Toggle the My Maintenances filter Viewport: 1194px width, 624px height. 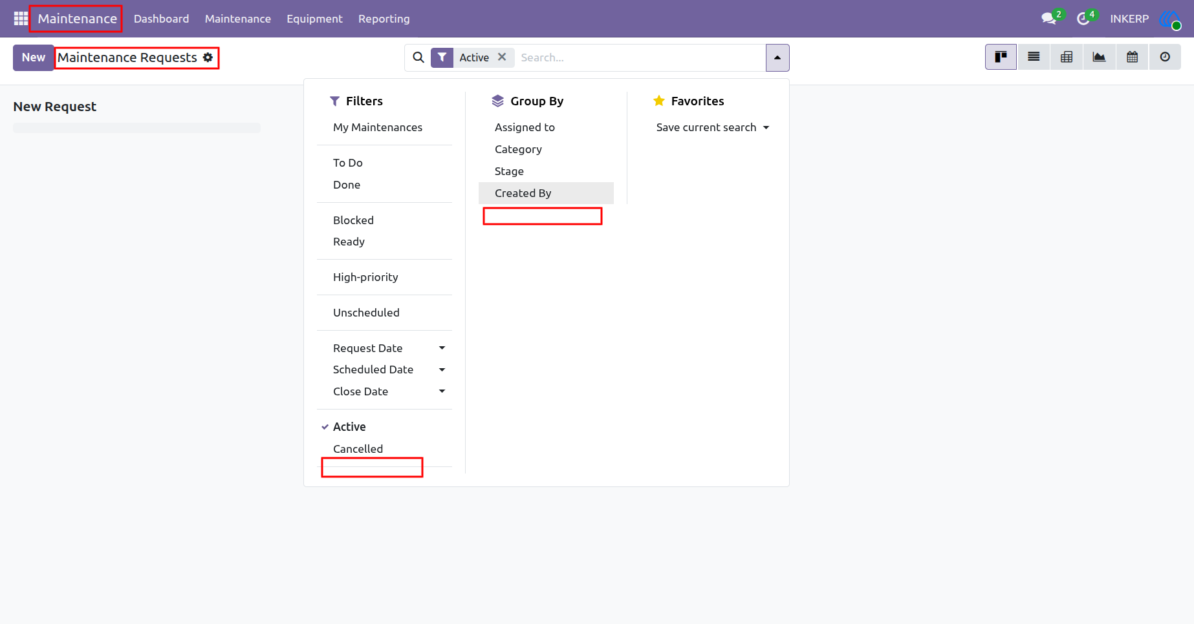(384, 127)
